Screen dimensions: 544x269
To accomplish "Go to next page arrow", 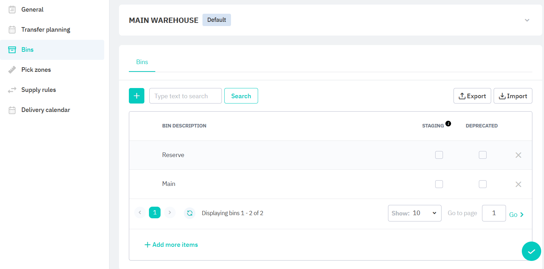I will (x=170, y=213).
